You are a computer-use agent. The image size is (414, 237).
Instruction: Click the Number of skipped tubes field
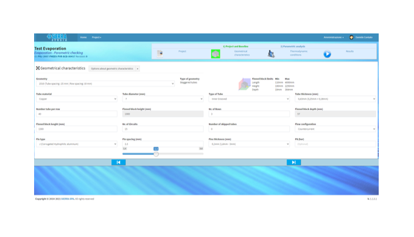(x=249, y=129)
